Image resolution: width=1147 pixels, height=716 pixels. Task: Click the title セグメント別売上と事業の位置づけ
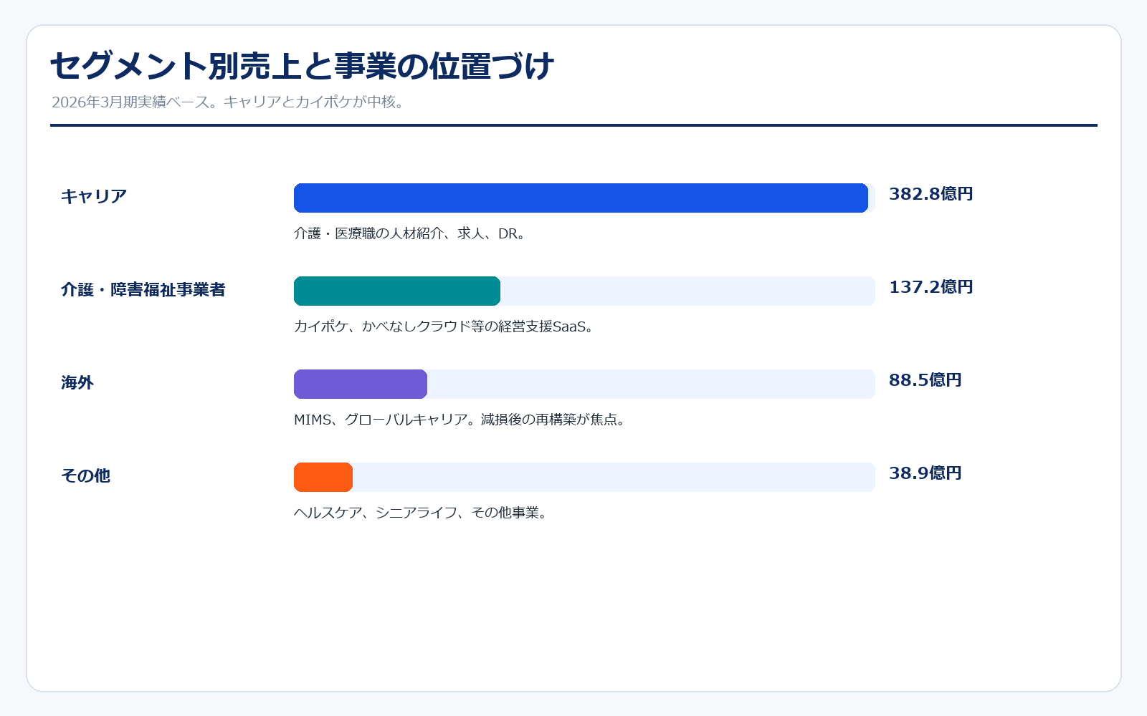pyautogui.click(x=302, y=66)
